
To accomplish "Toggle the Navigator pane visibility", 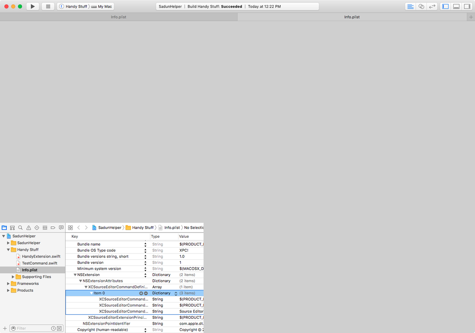I will click(445, 6).
